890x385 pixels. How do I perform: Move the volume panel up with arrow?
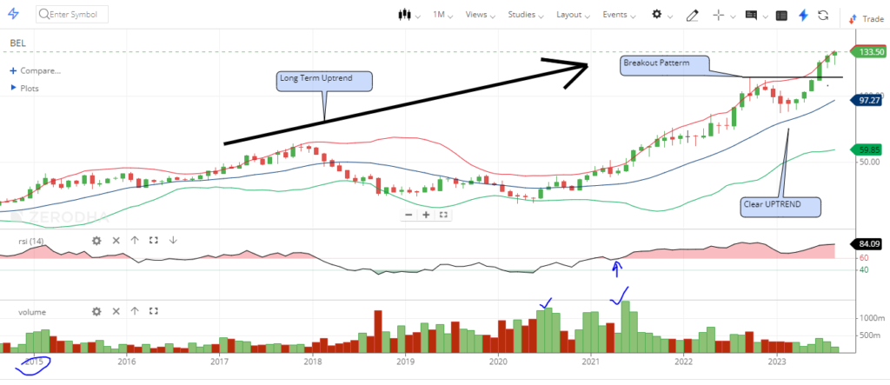click(135, 311)
